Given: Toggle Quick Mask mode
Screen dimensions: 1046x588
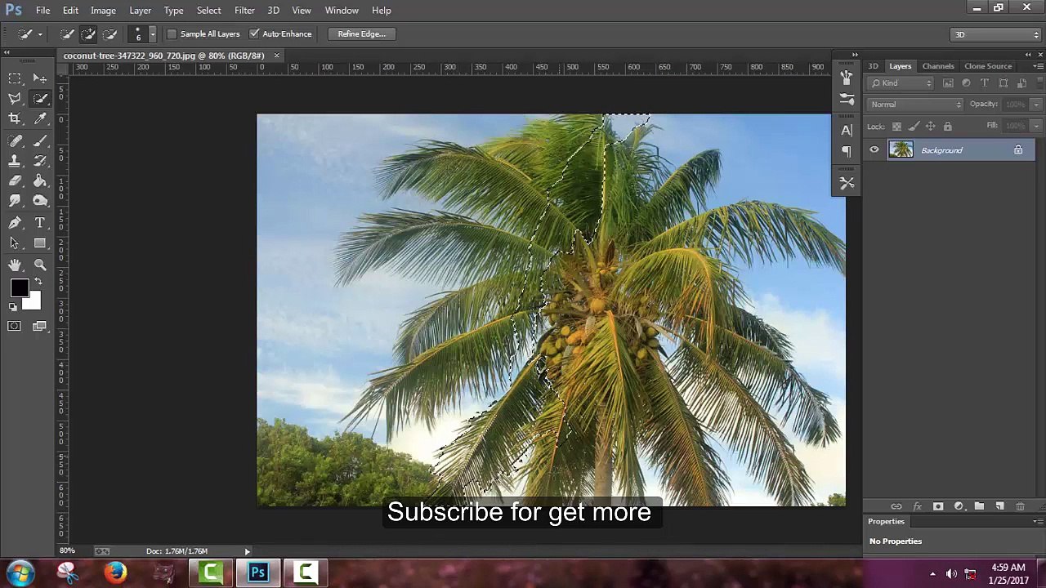Looking at the screenshot, I should tap(15, 326).
